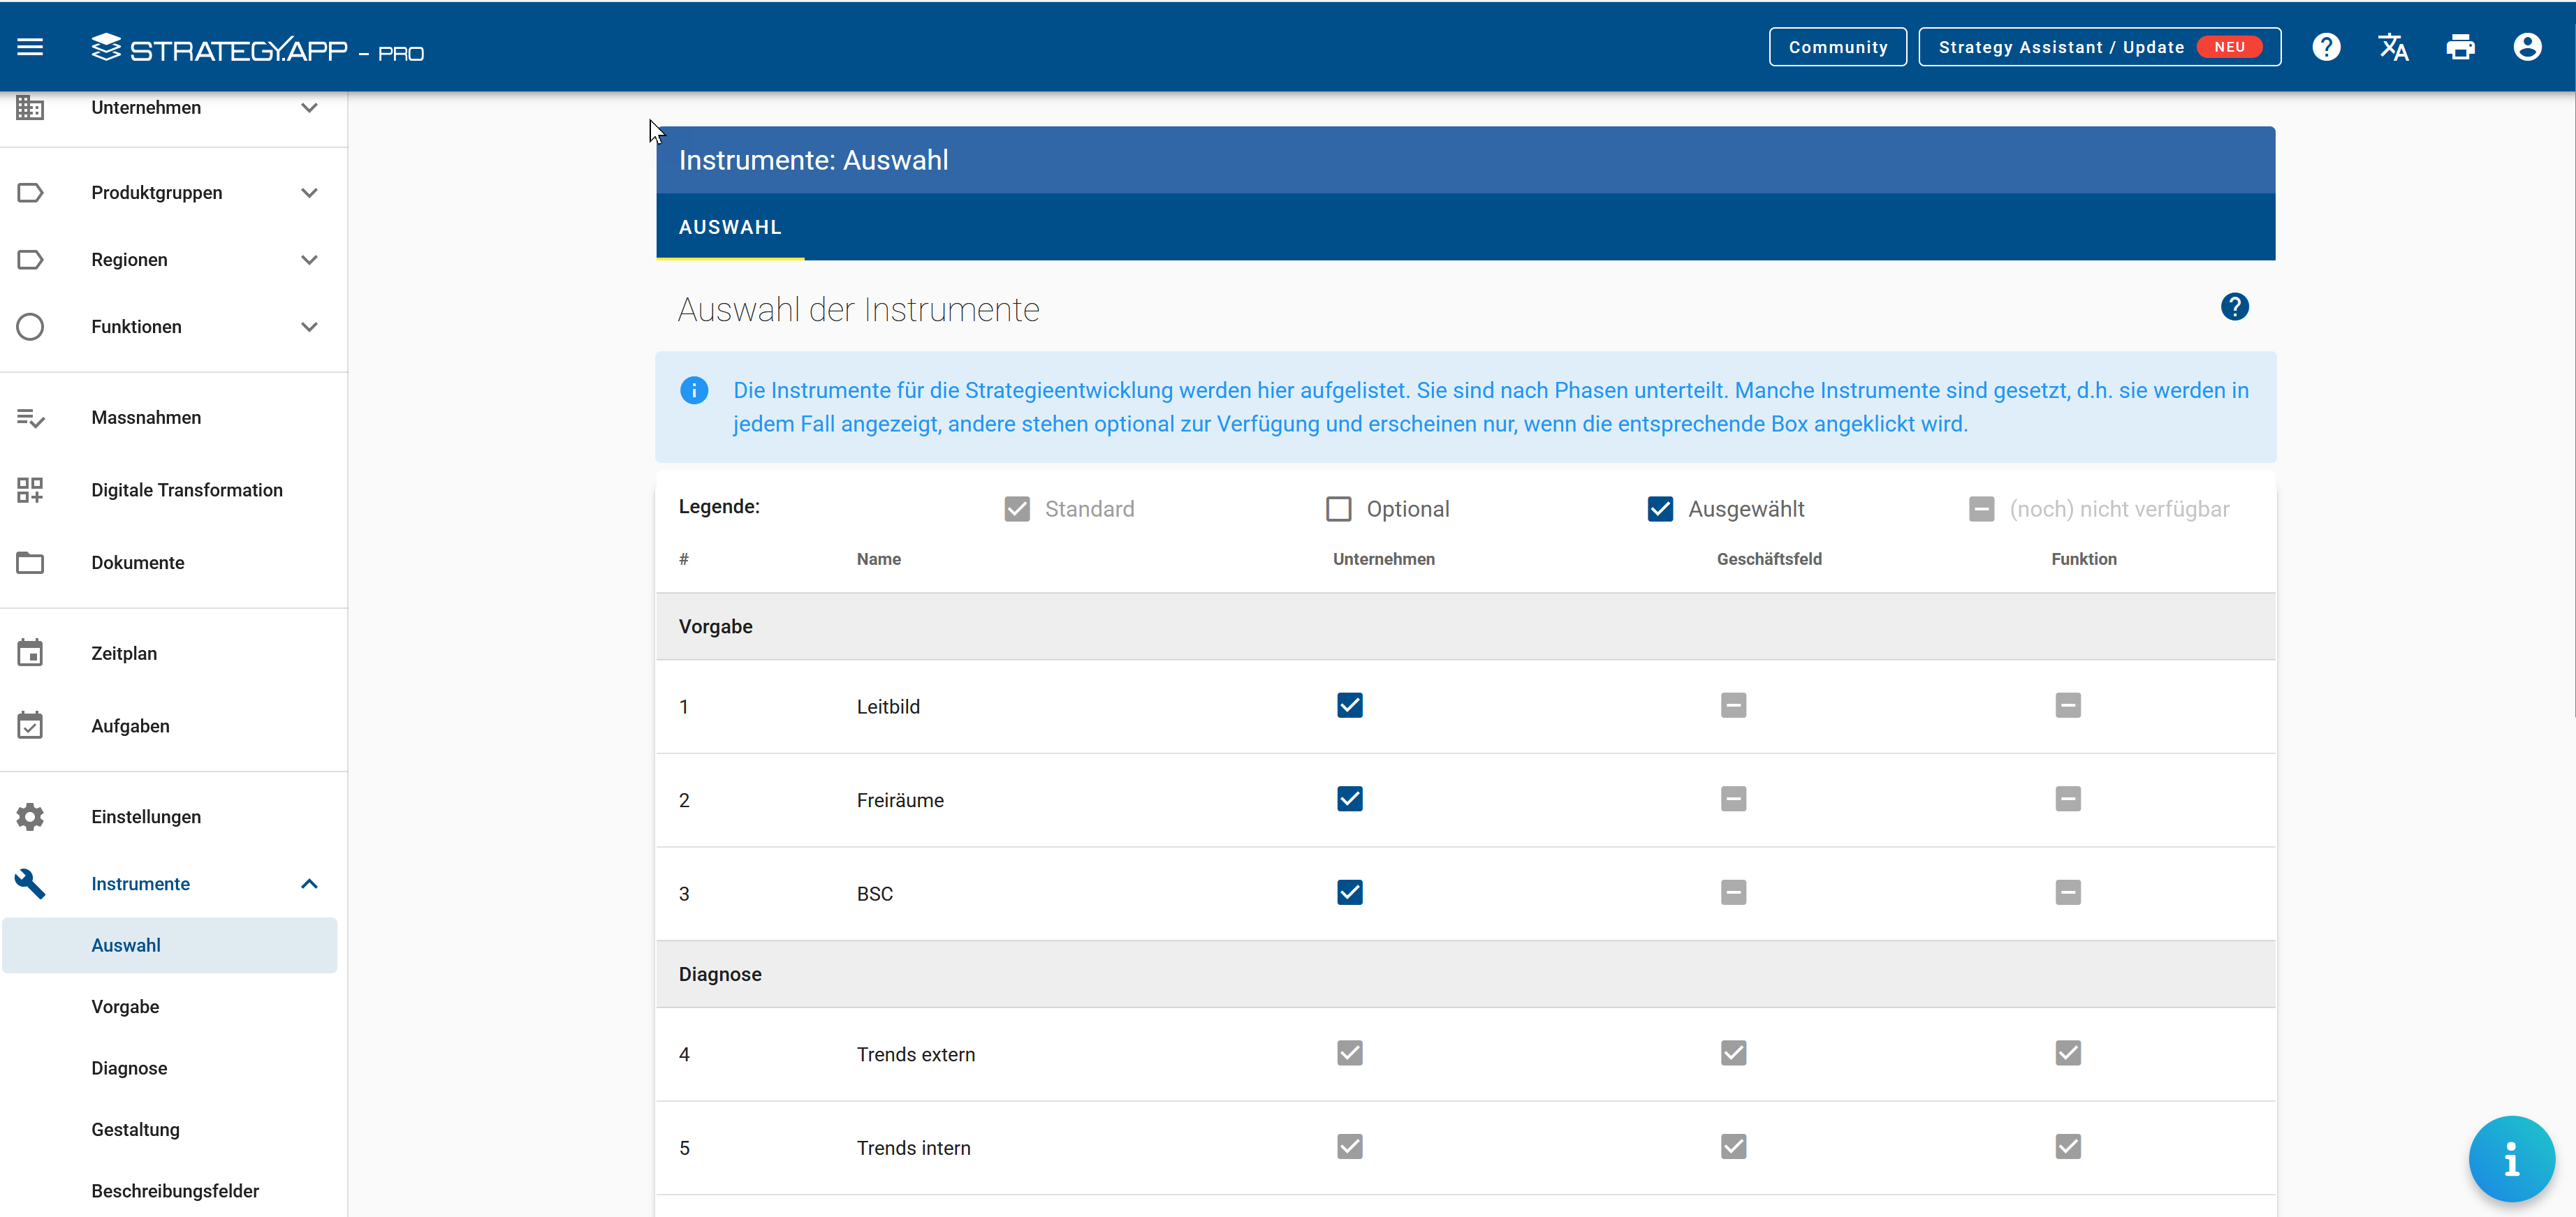Screen dimensions: 2576x1217
Task: Select the AUSWAHL tab
Action: (x=730, y=227)
